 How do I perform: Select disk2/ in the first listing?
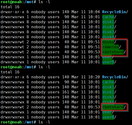point(109,27)
